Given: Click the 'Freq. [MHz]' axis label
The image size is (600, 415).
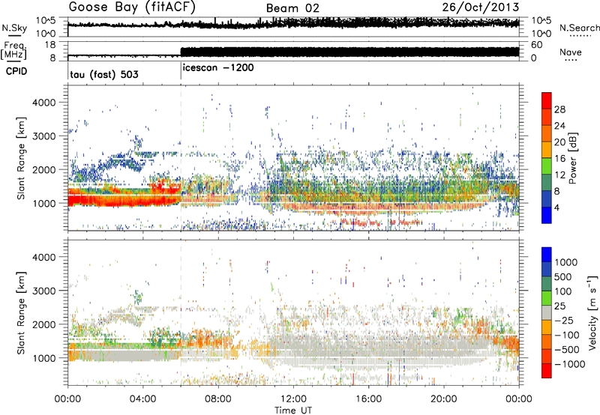Looking at the screenshot, I should click(13, 51).
